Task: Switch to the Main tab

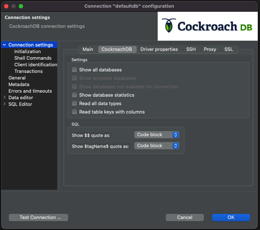Action: click(88, 49)
